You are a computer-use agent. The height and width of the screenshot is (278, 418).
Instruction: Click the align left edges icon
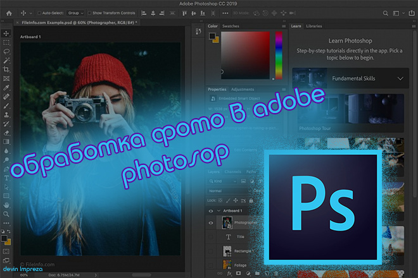click(x=144, y=13)
